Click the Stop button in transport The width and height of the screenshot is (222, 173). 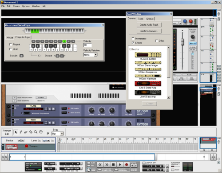[113, 165]
